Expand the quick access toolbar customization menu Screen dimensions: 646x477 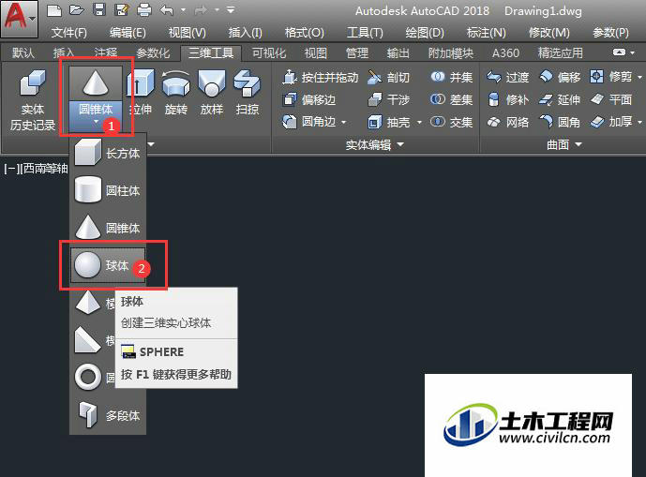click(232, 10)
